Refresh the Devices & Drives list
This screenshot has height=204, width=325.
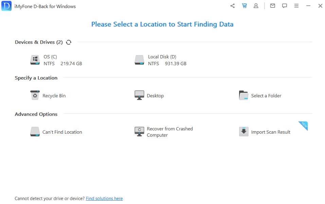[69, 42]
